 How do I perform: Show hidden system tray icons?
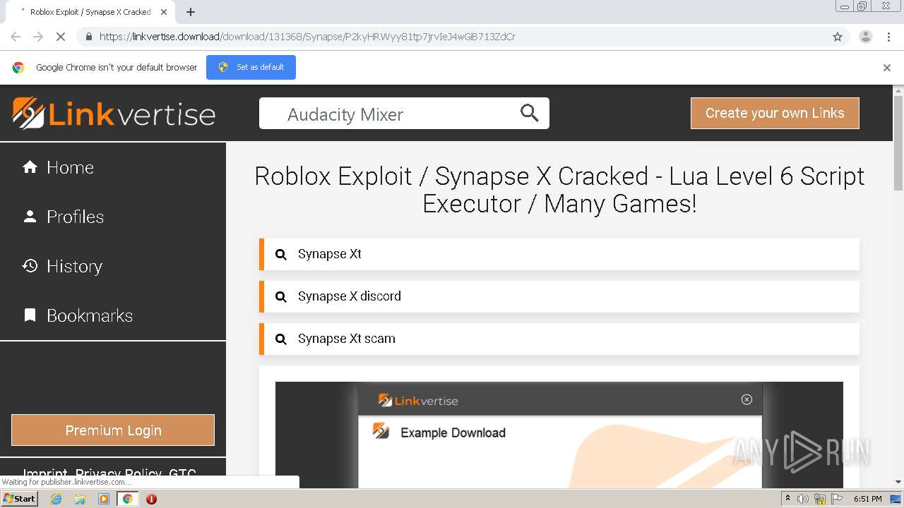[787, 498]
